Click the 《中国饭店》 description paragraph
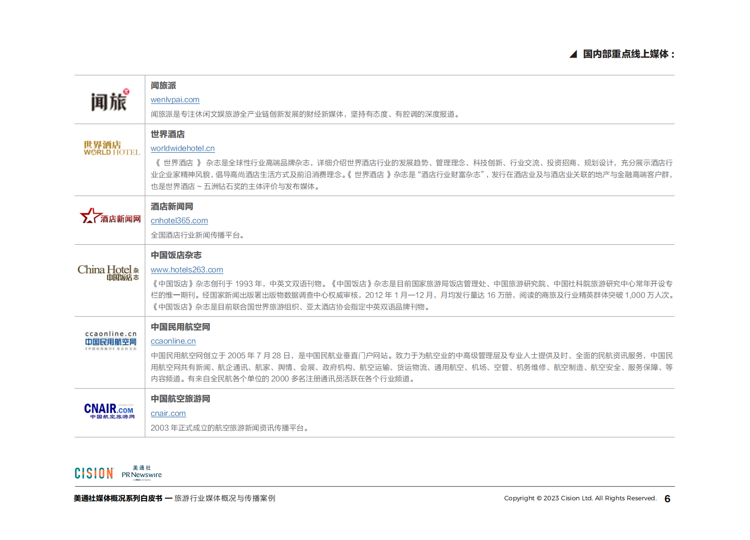 click(412, 295)
